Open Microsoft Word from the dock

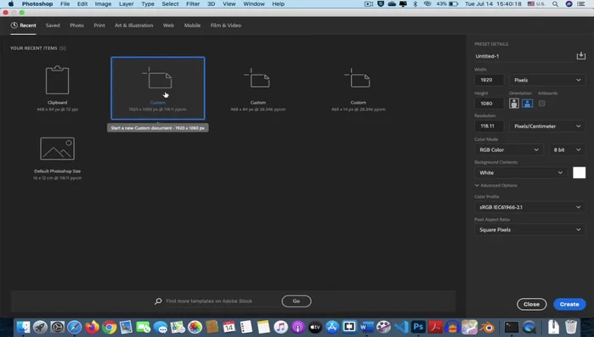tap(366, 327)
